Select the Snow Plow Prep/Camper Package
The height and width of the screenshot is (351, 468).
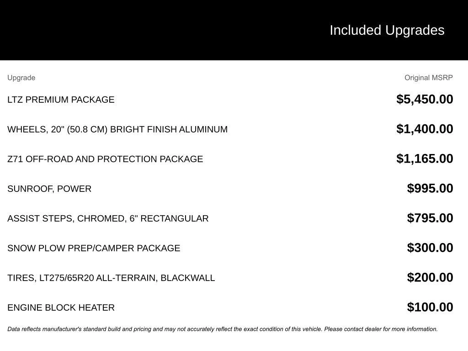[x=94, y=248]
